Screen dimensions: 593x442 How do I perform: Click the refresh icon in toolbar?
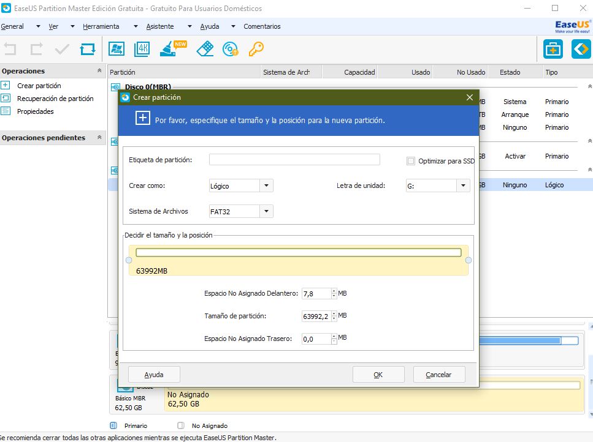click(88, 49)
